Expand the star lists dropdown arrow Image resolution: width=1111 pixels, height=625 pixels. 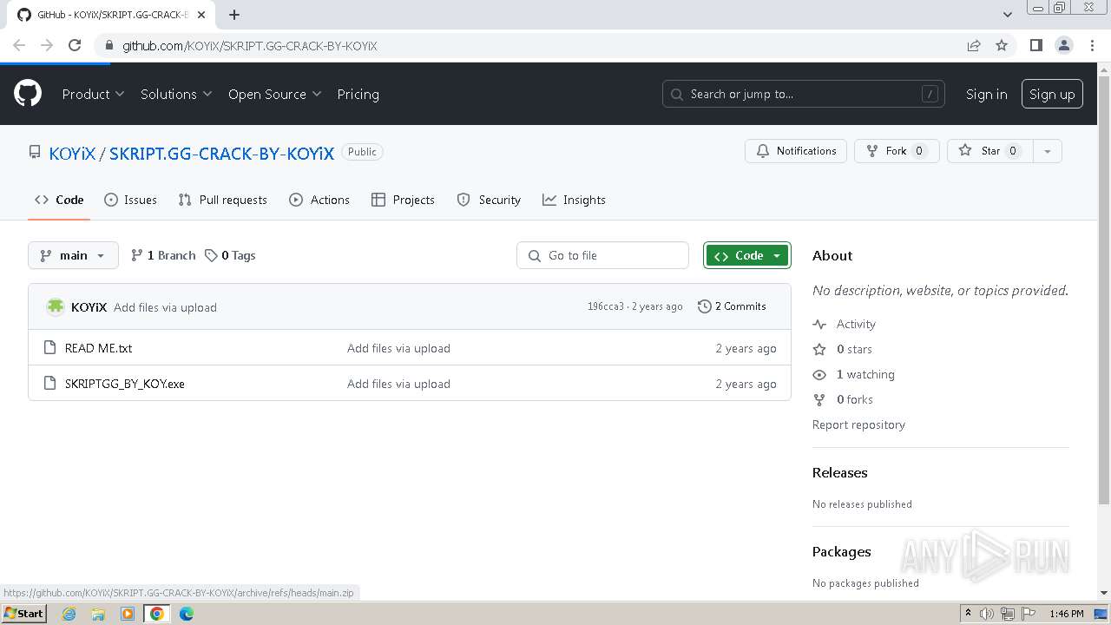(x=1048, y=151)
